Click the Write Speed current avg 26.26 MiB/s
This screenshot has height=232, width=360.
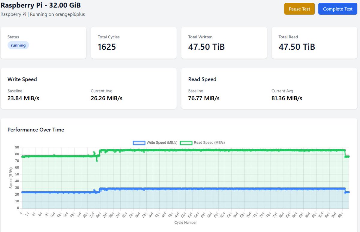106,98
